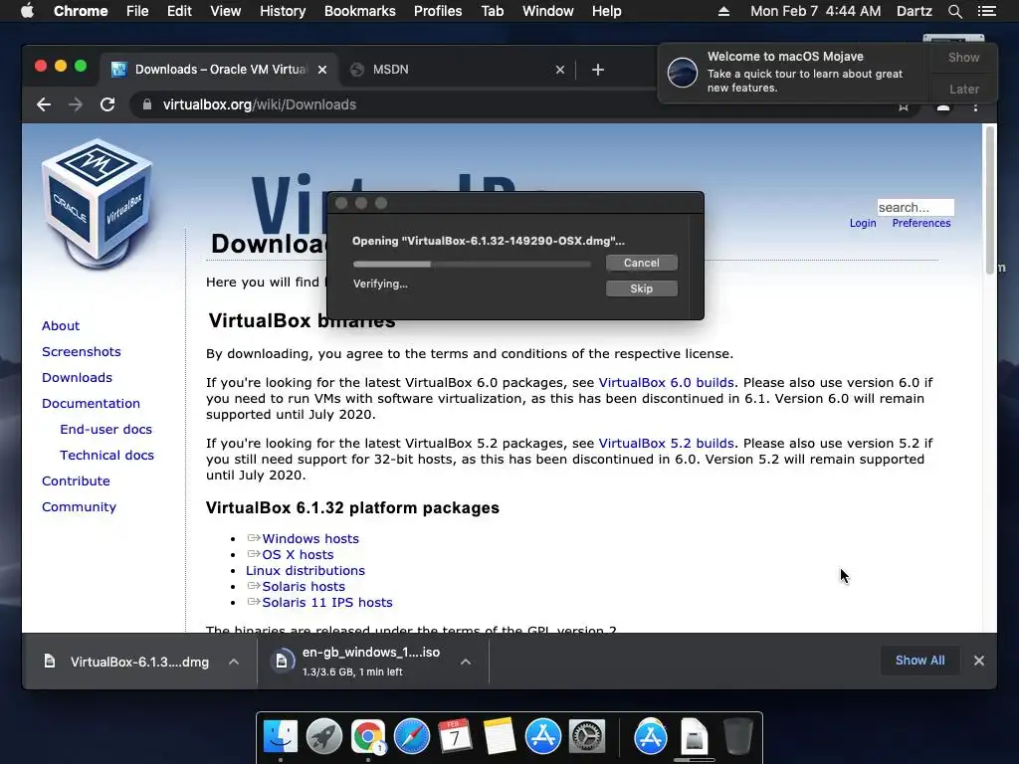The image size is (1019, 764).
Task: Open Finder from the Dock
Action: point(280,737)
